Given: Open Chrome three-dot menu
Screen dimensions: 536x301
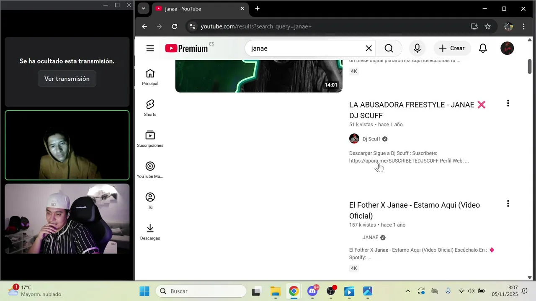Looking at the screenshot, I should point(523,26).
